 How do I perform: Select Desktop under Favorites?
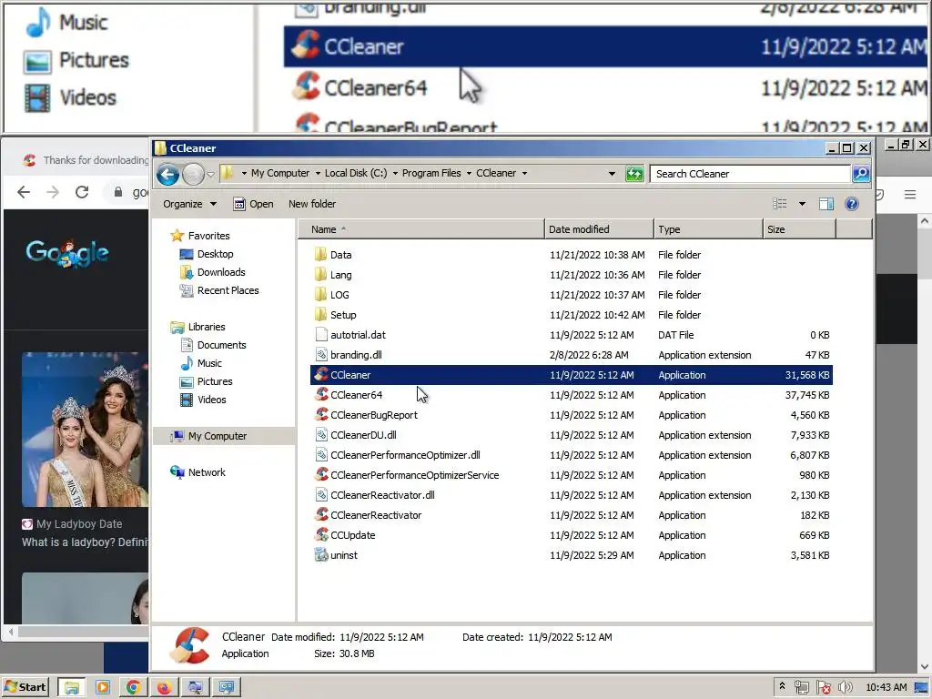207,254
